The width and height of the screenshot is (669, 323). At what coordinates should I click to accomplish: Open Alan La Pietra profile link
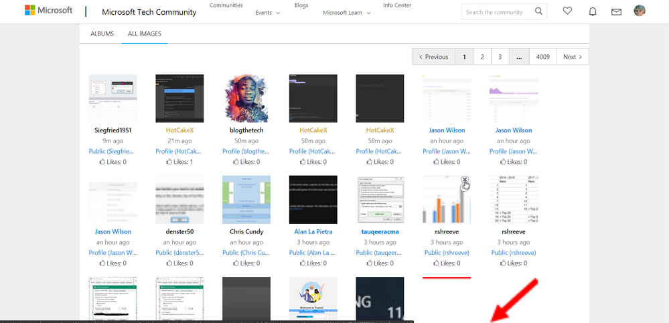coord(313,232)
